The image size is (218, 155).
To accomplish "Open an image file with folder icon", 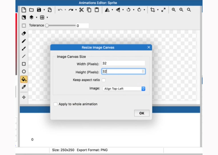I will click(x=31, y=10).
